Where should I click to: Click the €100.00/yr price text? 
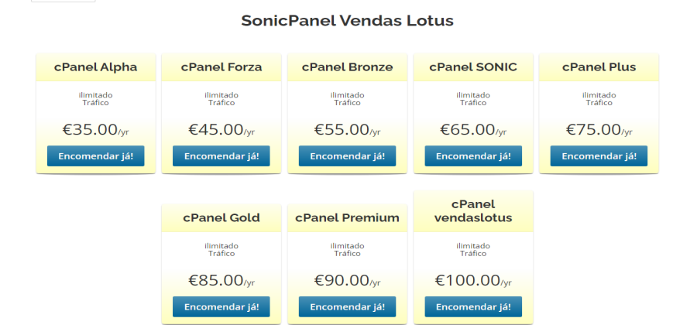pyautogui.click(x=473, y=280)
